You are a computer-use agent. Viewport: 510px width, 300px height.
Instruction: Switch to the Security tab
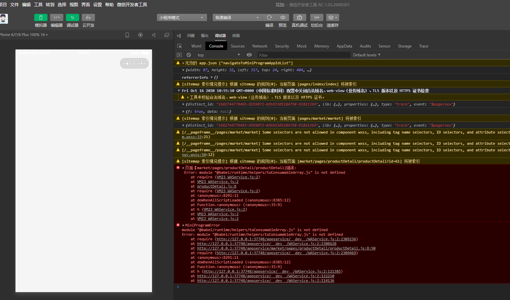pos(282,46)
